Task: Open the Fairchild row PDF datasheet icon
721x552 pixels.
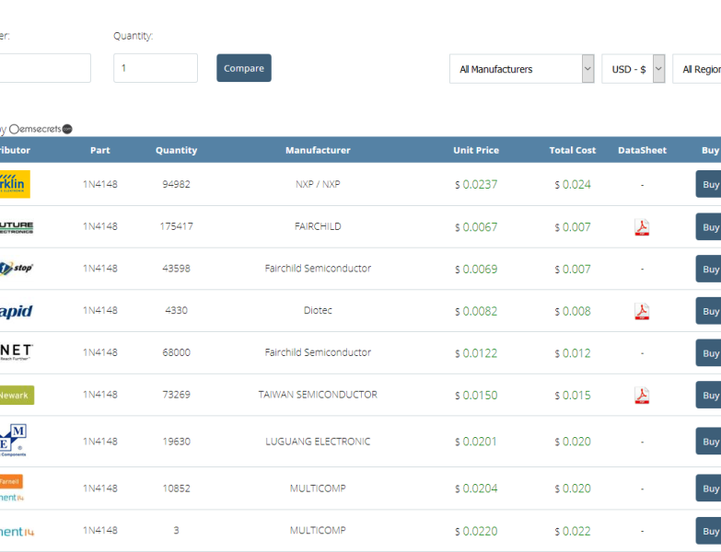Action: [x=642, y=227]
